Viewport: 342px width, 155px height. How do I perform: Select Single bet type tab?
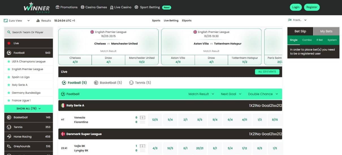(294, 40)
